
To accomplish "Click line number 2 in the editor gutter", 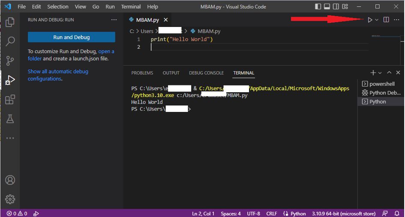I will [139, 47].
